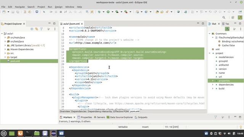Click the Run External Tools icon
244x137 pixels.
coord(126,12)
